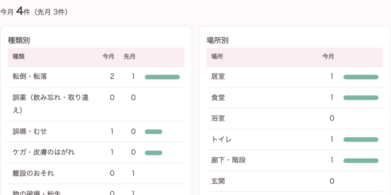Click the 種類 column header
391x195 pixels.
coord(19,57)
